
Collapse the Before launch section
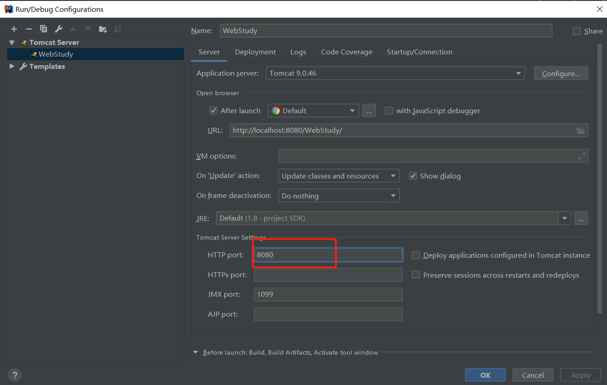pyautogui.click(x=196, y=352)
